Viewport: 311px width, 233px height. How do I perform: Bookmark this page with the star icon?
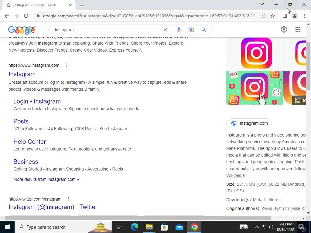(273, 16)
